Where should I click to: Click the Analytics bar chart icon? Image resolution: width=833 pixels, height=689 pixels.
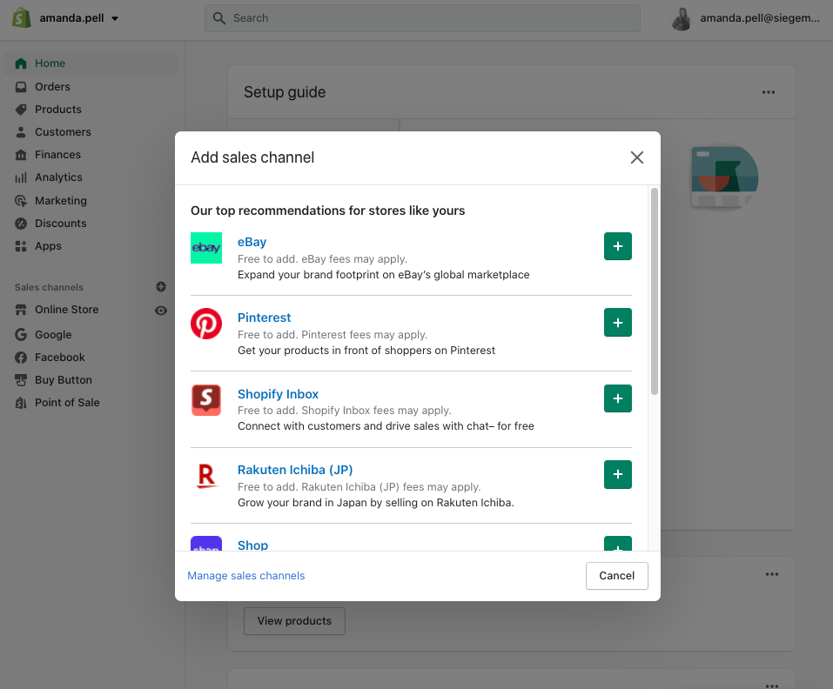21,177
